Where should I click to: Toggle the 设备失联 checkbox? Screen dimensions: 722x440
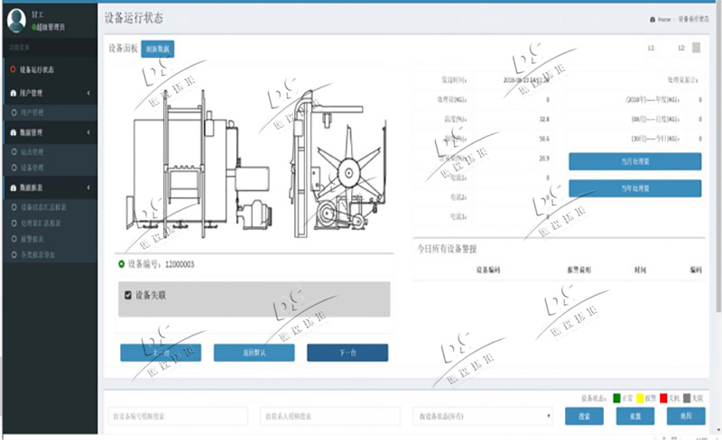(x=128, y=295)
